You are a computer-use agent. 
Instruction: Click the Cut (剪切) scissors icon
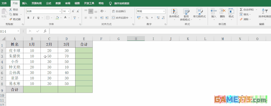point(11,10)
